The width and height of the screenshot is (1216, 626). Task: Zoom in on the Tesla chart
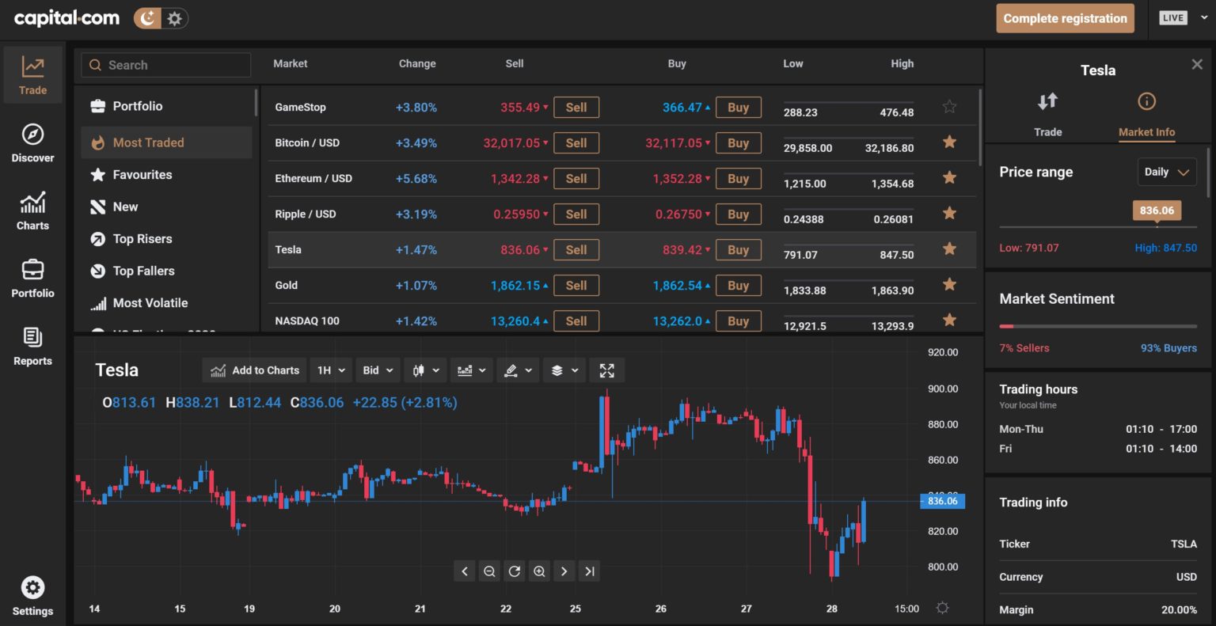[539, 571]
